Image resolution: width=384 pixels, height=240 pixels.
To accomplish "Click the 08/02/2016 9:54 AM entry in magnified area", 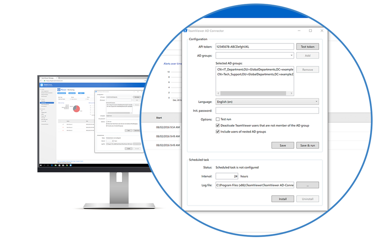I will [x=168, y=127].
